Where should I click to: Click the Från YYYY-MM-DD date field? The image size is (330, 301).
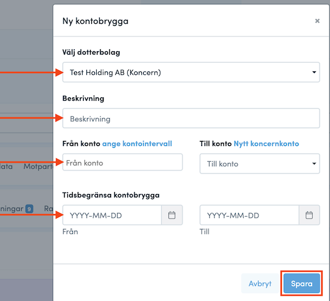(x=112, y=215)
